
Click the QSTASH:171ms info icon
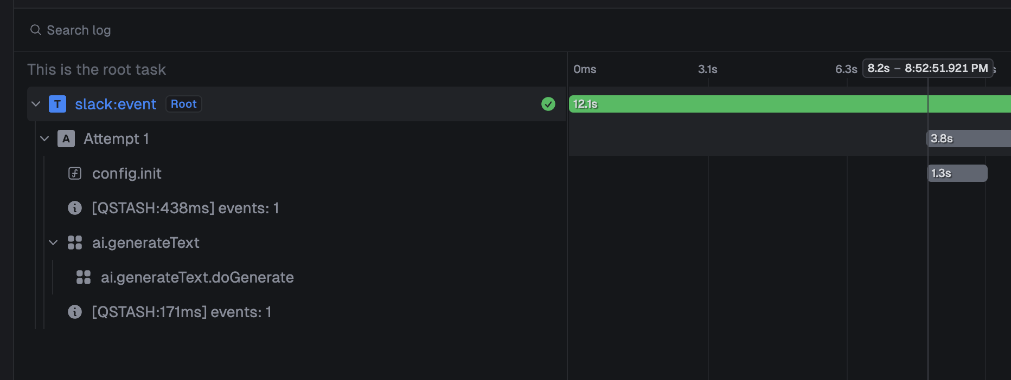(75, 312)
